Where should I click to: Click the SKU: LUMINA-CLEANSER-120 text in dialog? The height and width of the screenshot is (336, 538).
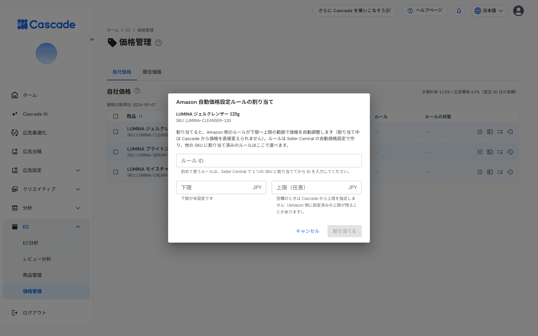coord(203,121)
